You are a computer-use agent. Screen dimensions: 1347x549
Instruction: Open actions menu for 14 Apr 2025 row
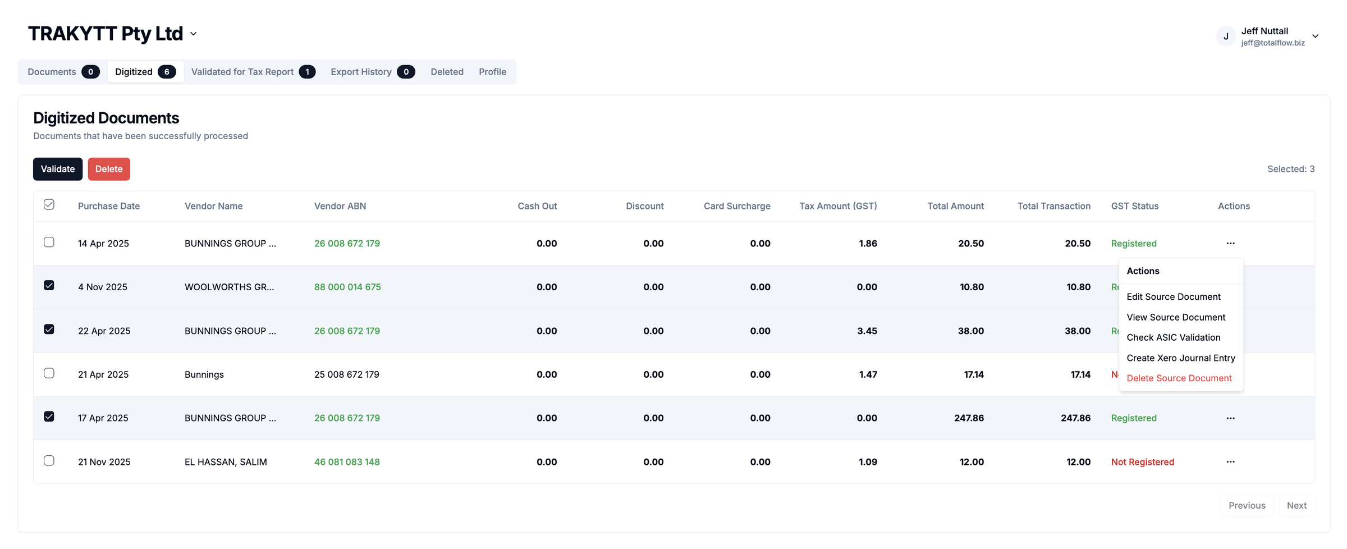click(1230, 243)
